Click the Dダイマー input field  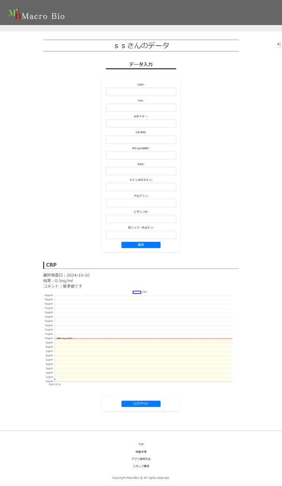[141, 123]
